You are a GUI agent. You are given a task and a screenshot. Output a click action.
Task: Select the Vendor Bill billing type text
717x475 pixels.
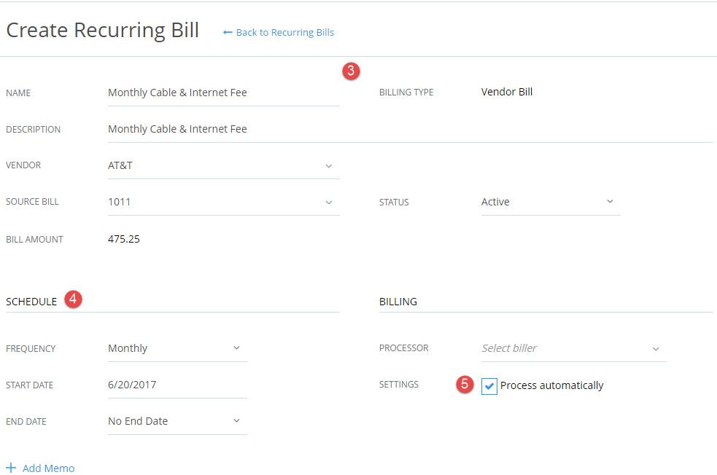[x=507, y=92]
